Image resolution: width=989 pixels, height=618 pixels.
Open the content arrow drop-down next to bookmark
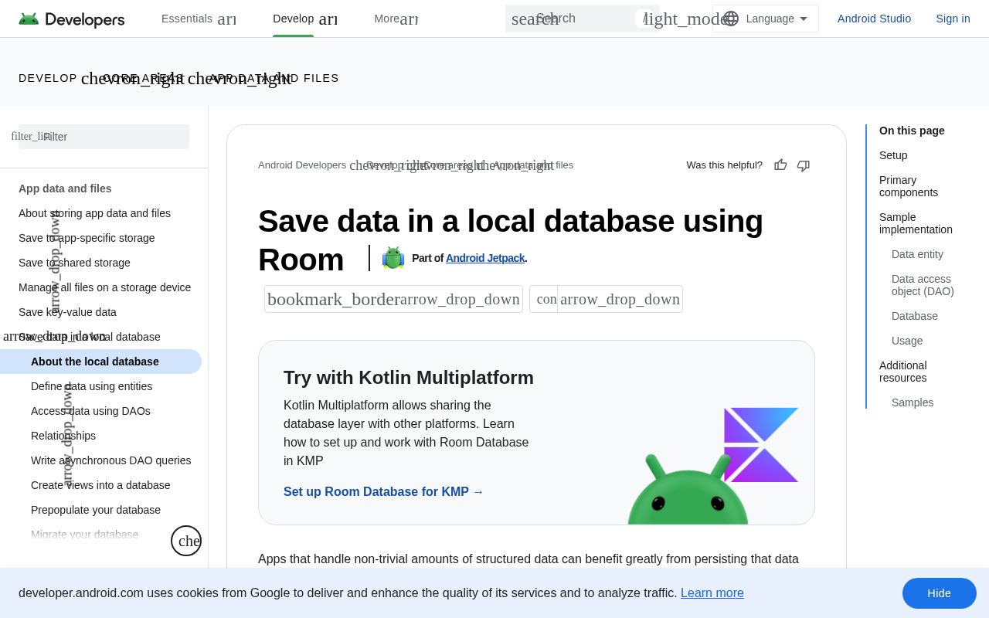tap(620, 299)
